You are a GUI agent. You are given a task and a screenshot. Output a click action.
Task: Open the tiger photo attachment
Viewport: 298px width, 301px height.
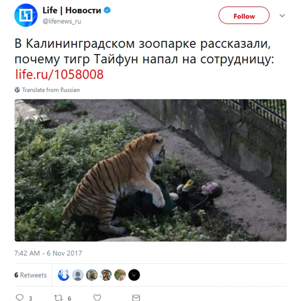click(x=151, y=170)
